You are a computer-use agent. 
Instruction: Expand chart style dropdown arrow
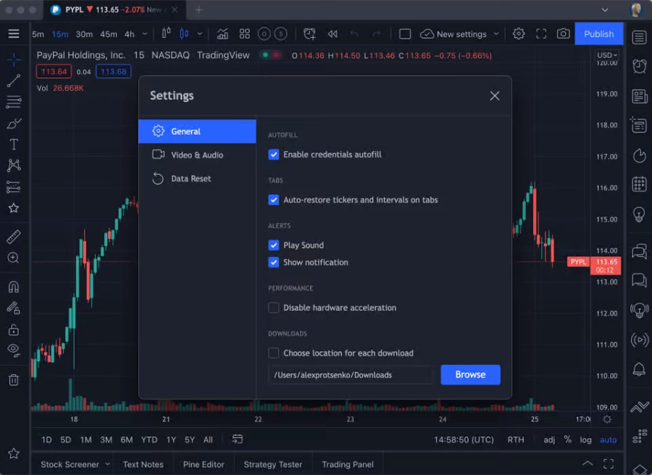tap(200, 33)
